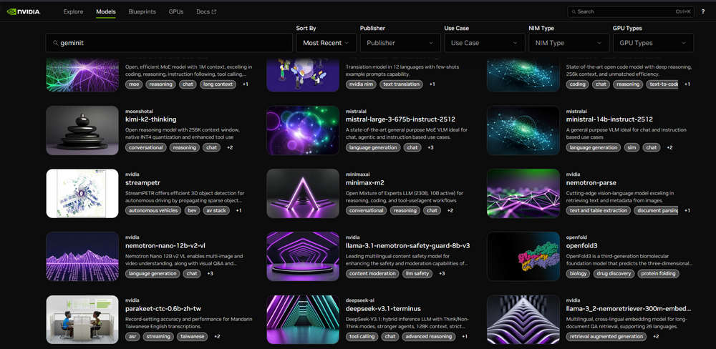
Task: Open the minimax-m2 model
Action: [x=365, y=183]
